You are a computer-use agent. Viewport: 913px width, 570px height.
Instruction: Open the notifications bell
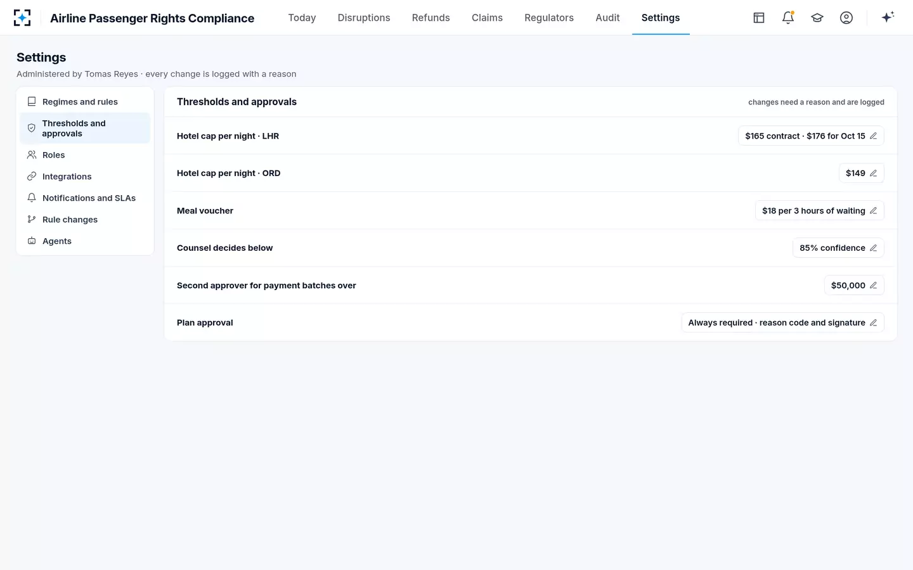788,18
